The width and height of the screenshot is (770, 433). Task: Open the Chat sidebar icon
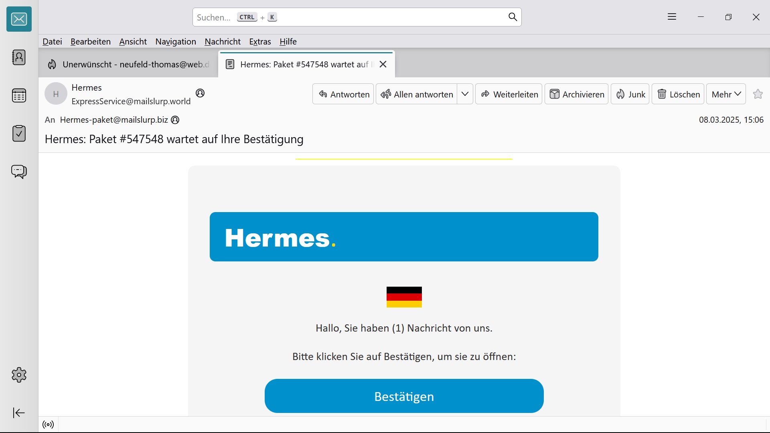[x=19, y=172]
